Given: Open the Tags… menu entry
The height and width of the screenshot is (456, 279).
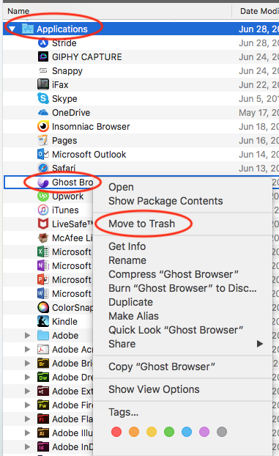Looking at the screenshot, I should [124, 412].
